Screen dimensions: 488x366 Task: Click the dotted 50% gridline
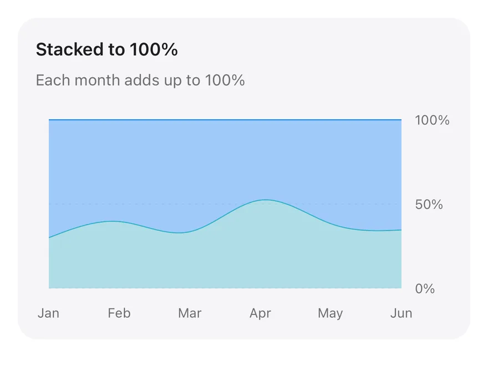pyautogui.click(x=225, y=204)
